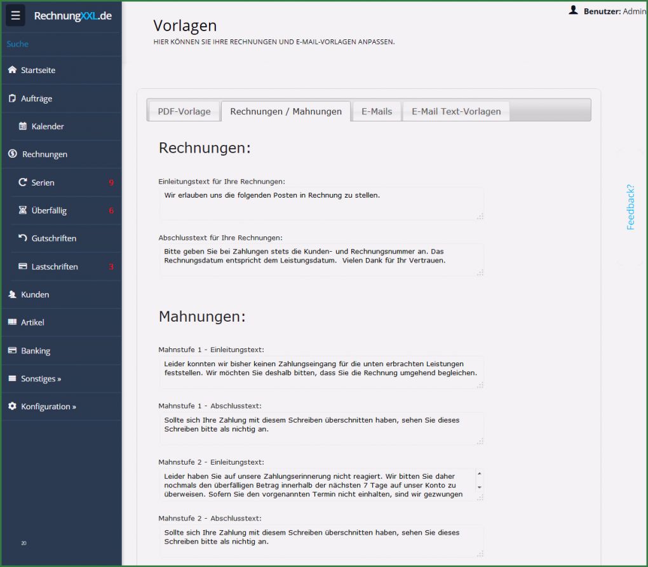Click the Gutschriften undo arrow icon

23,238
